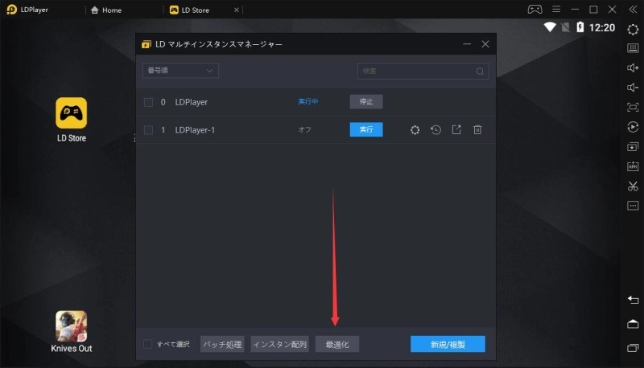The height and width of the screenshot is (368, 644).
Task: Click the インスタン配列 button
Action: pos(279,344)
